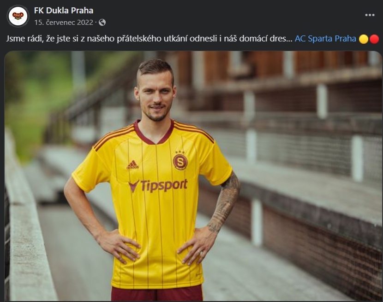Click the maroon shorts in the photo

pos(157,293)
